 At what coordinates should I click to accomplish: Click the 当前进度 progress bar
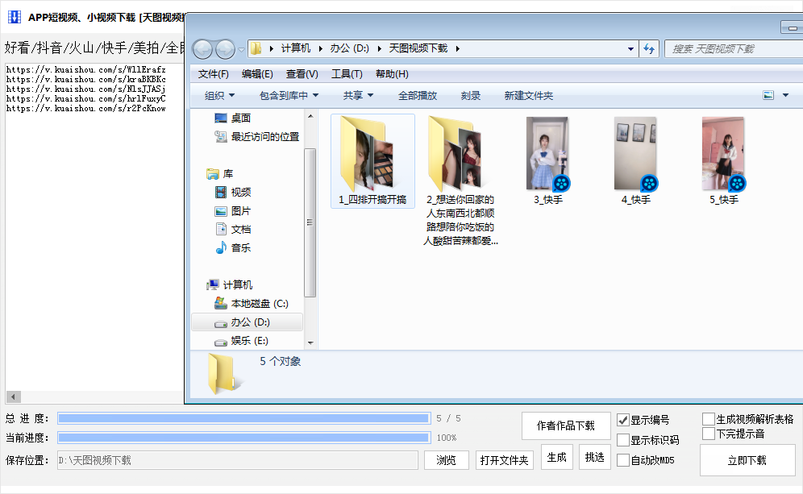[243, 438]
